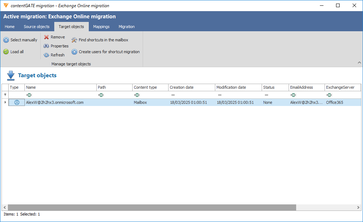Click the mailbox user type icon in row
Viewport: 363px width, 222px height.
click(17, 102)
